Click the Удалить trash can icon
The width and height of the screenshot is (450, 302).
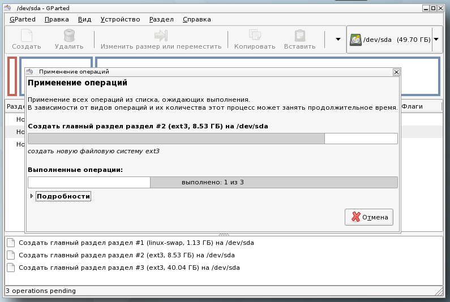point(69,35)
